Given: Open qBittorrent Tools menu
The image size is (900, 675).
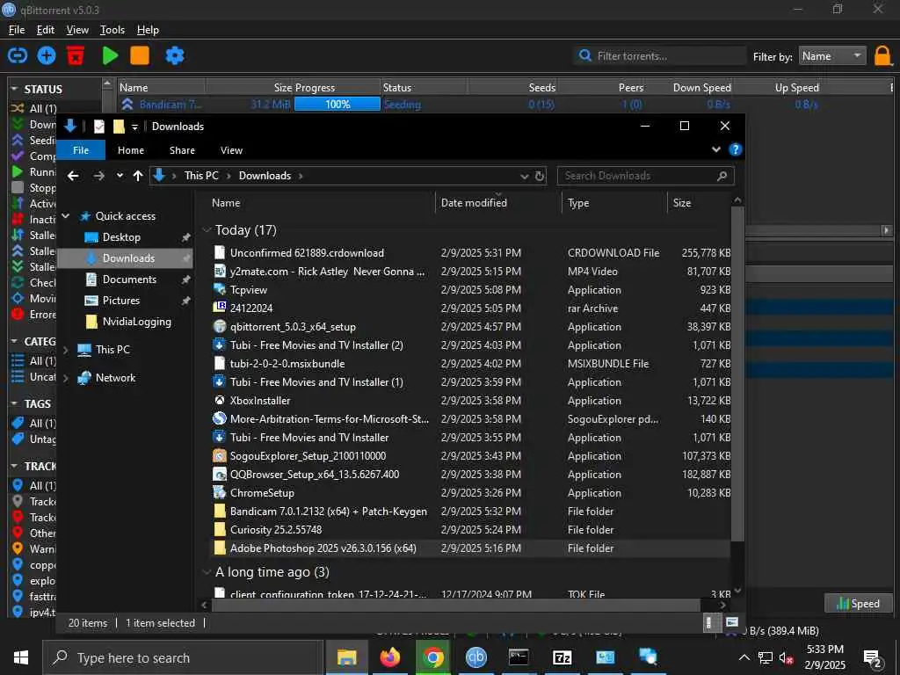Looking at the screenshot, I should coord(112,30).
